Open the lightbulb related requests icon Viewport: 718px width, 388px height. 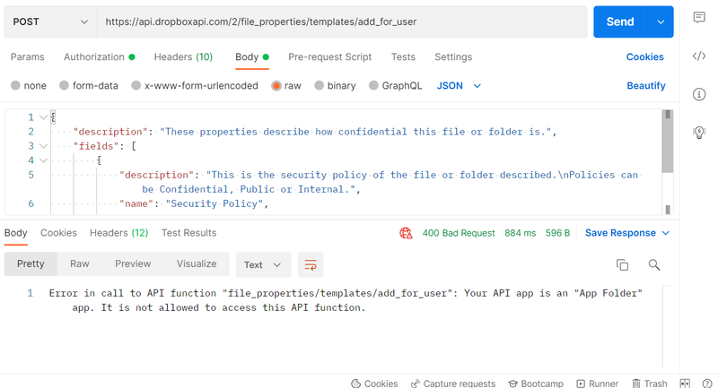699,133
